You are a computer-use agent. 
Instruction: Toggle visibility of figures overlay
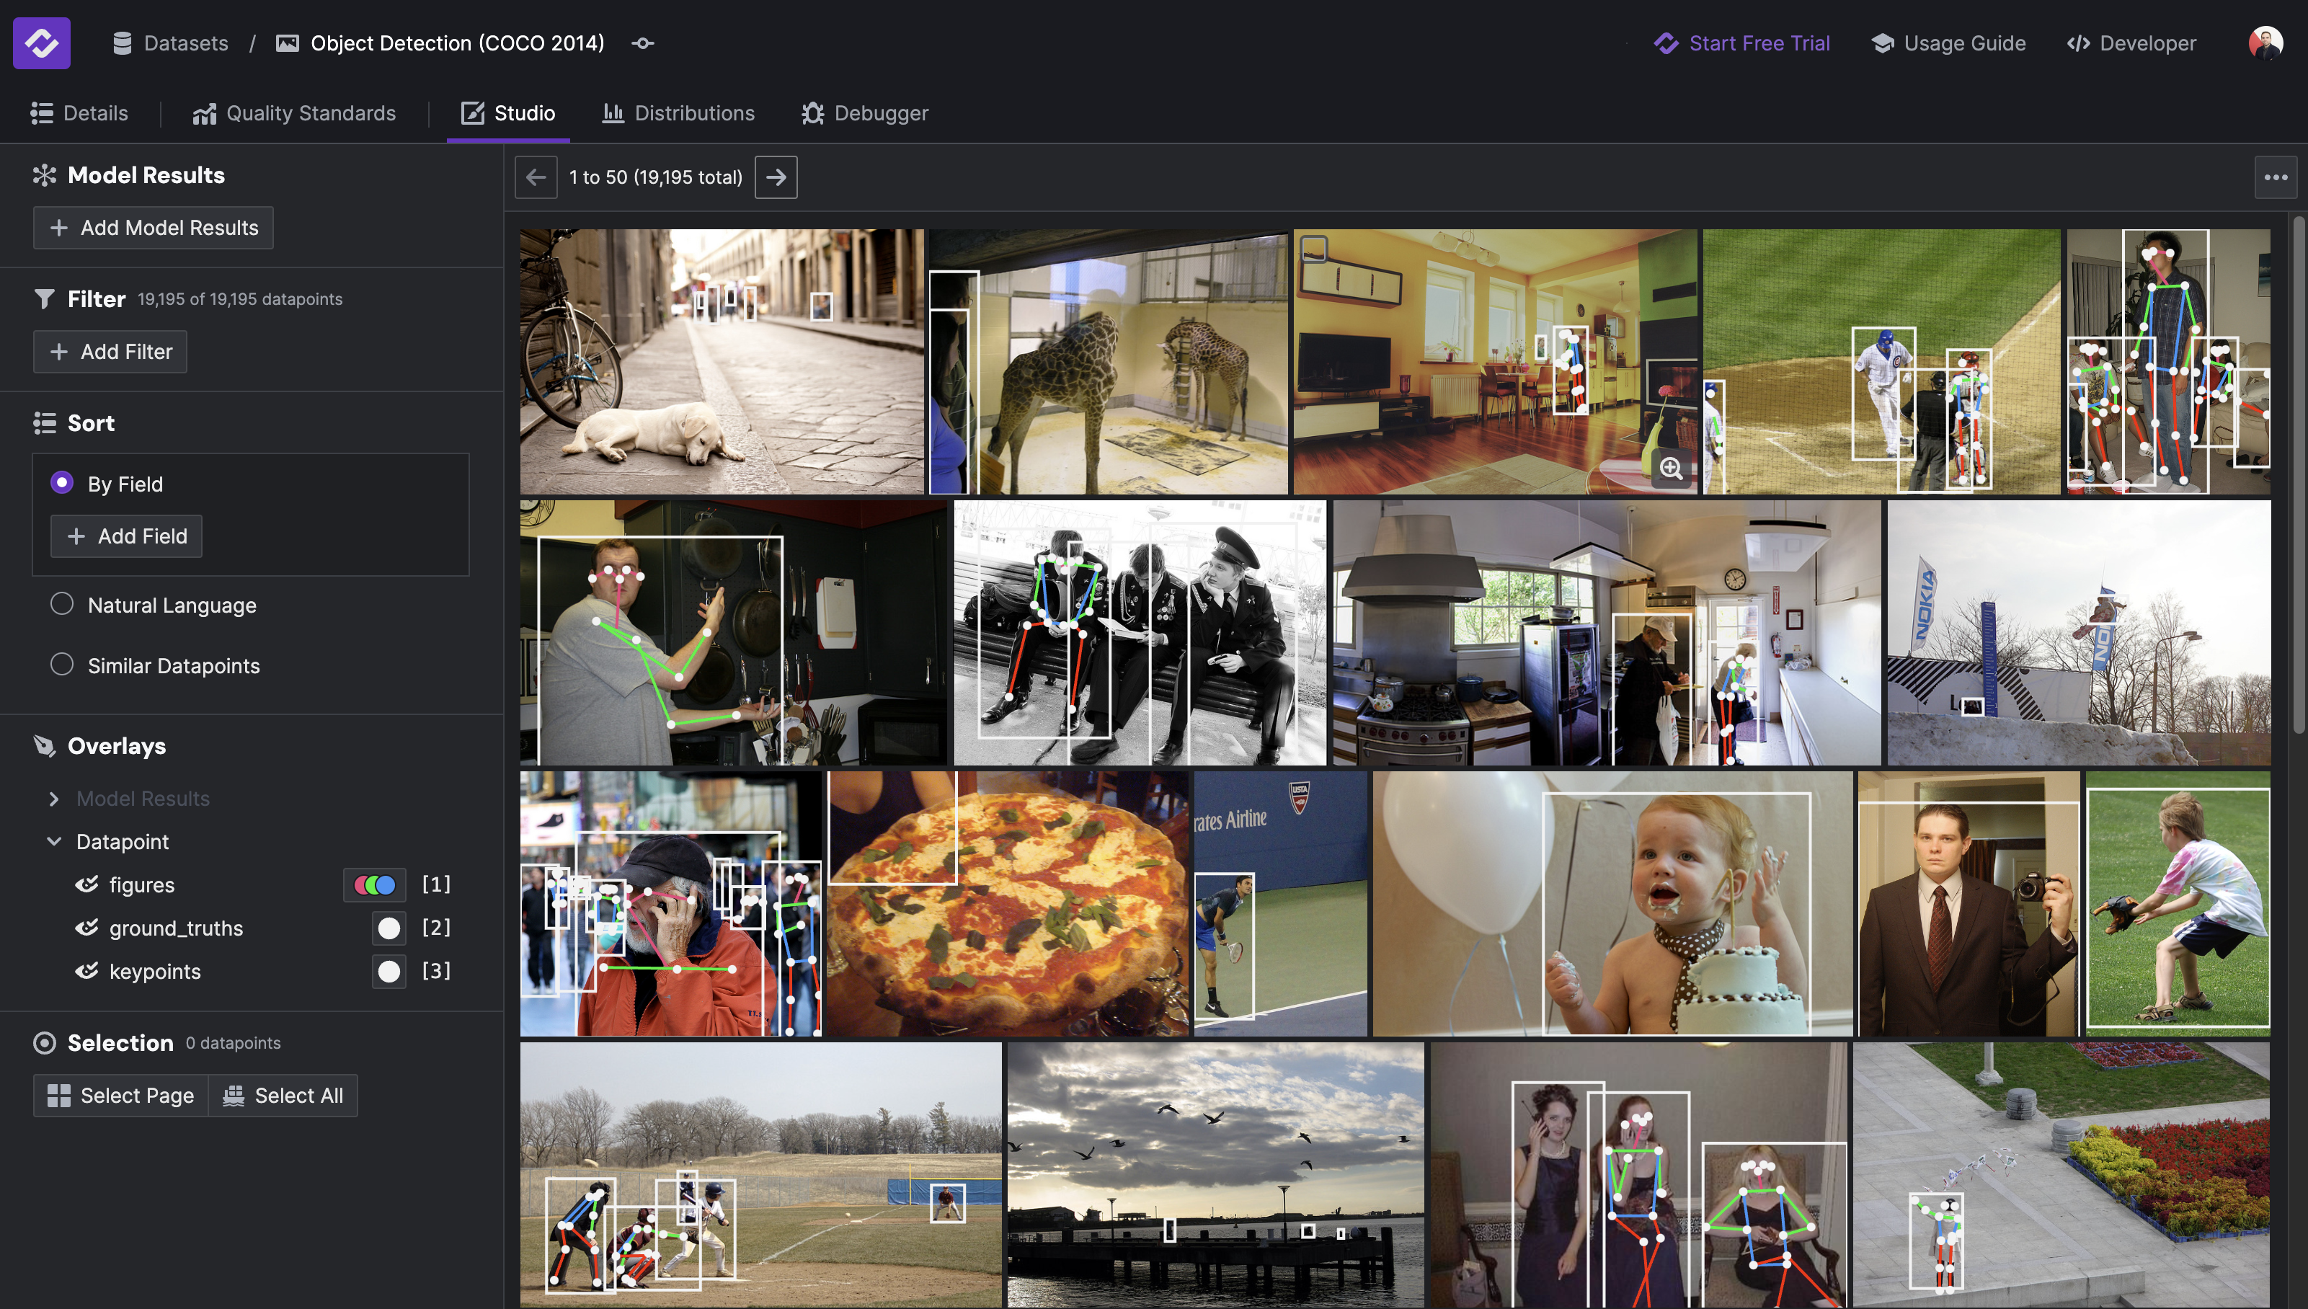pyautogui.click(x=86, y=884)
